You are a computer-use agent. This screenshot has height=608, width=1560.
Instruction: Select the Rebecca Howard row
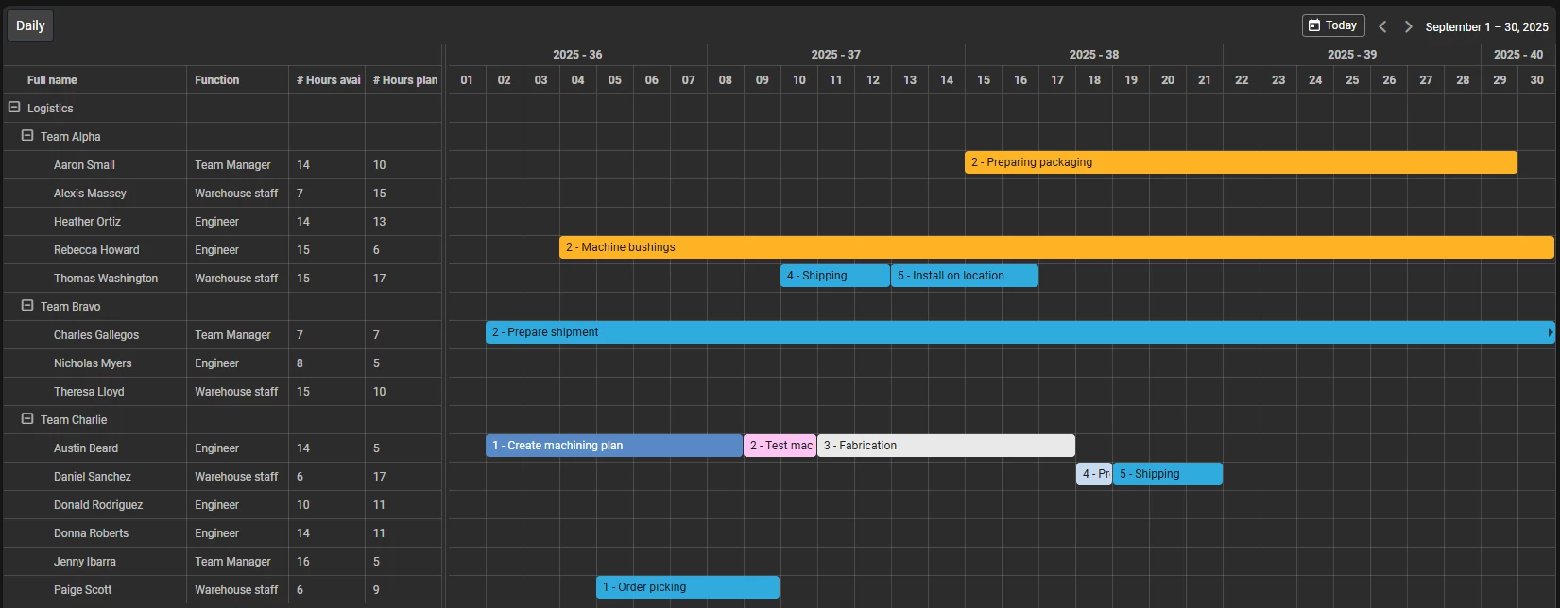click(x=222, y=249)
